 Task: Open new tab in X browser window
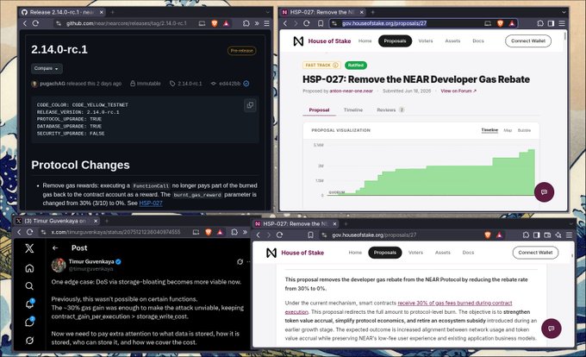pyautogui.click(x=107, y=221)
